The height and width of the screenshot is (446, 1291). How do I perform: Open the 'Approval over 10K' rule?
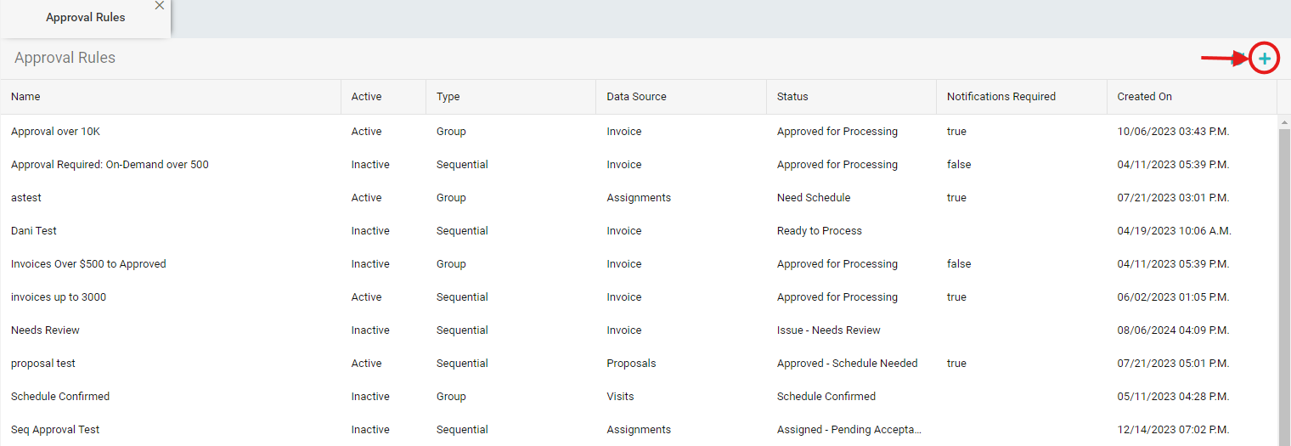pyautogui.click(x=55, y=132)
